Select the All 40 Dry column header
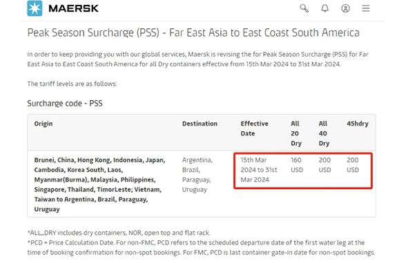Viewport: 417px width, 263px height. click(x=324, y=133)
